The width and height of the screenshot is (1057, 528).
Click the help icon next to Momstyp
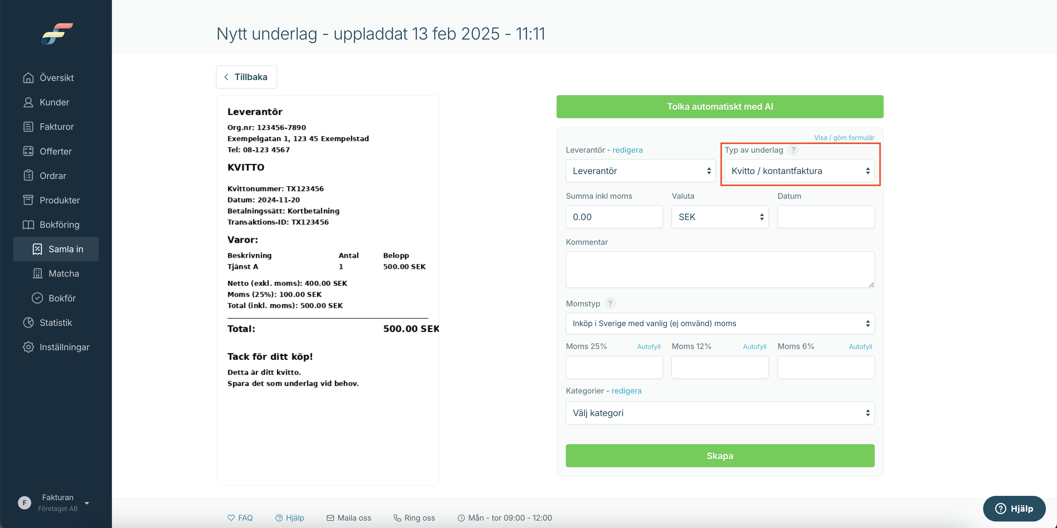click(x=610, y=304)
